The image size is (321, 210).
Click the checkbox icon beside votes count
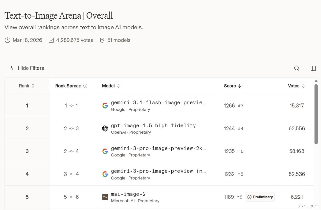tap(51, 40)
